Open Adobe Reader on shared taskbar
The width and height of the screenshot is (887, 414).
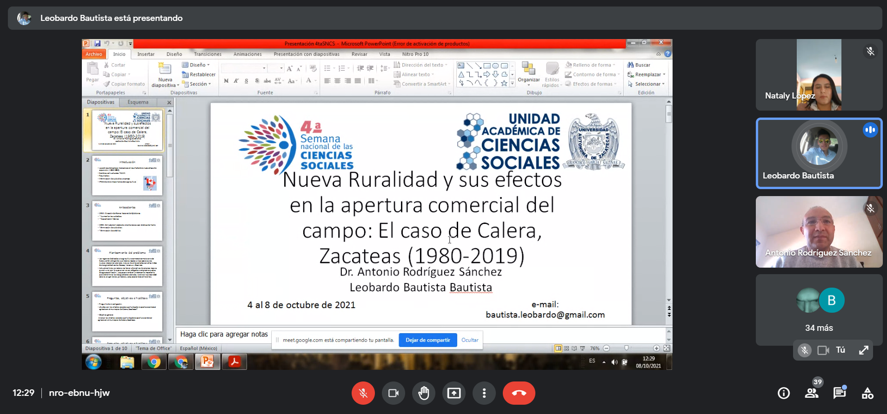[234, 362]
